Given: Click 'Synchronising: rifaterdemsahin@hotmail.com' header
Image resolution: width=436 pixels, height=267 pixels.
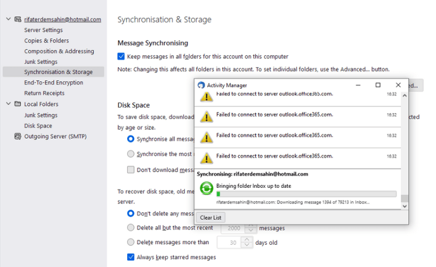Looking at the screenshot, I should pos(252,174).
